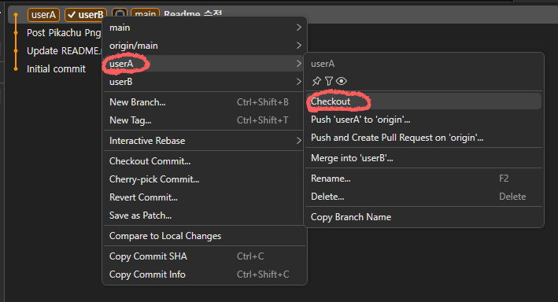
Task: Select Push 'userA' to 'origin'...
Action: point(423,120)
